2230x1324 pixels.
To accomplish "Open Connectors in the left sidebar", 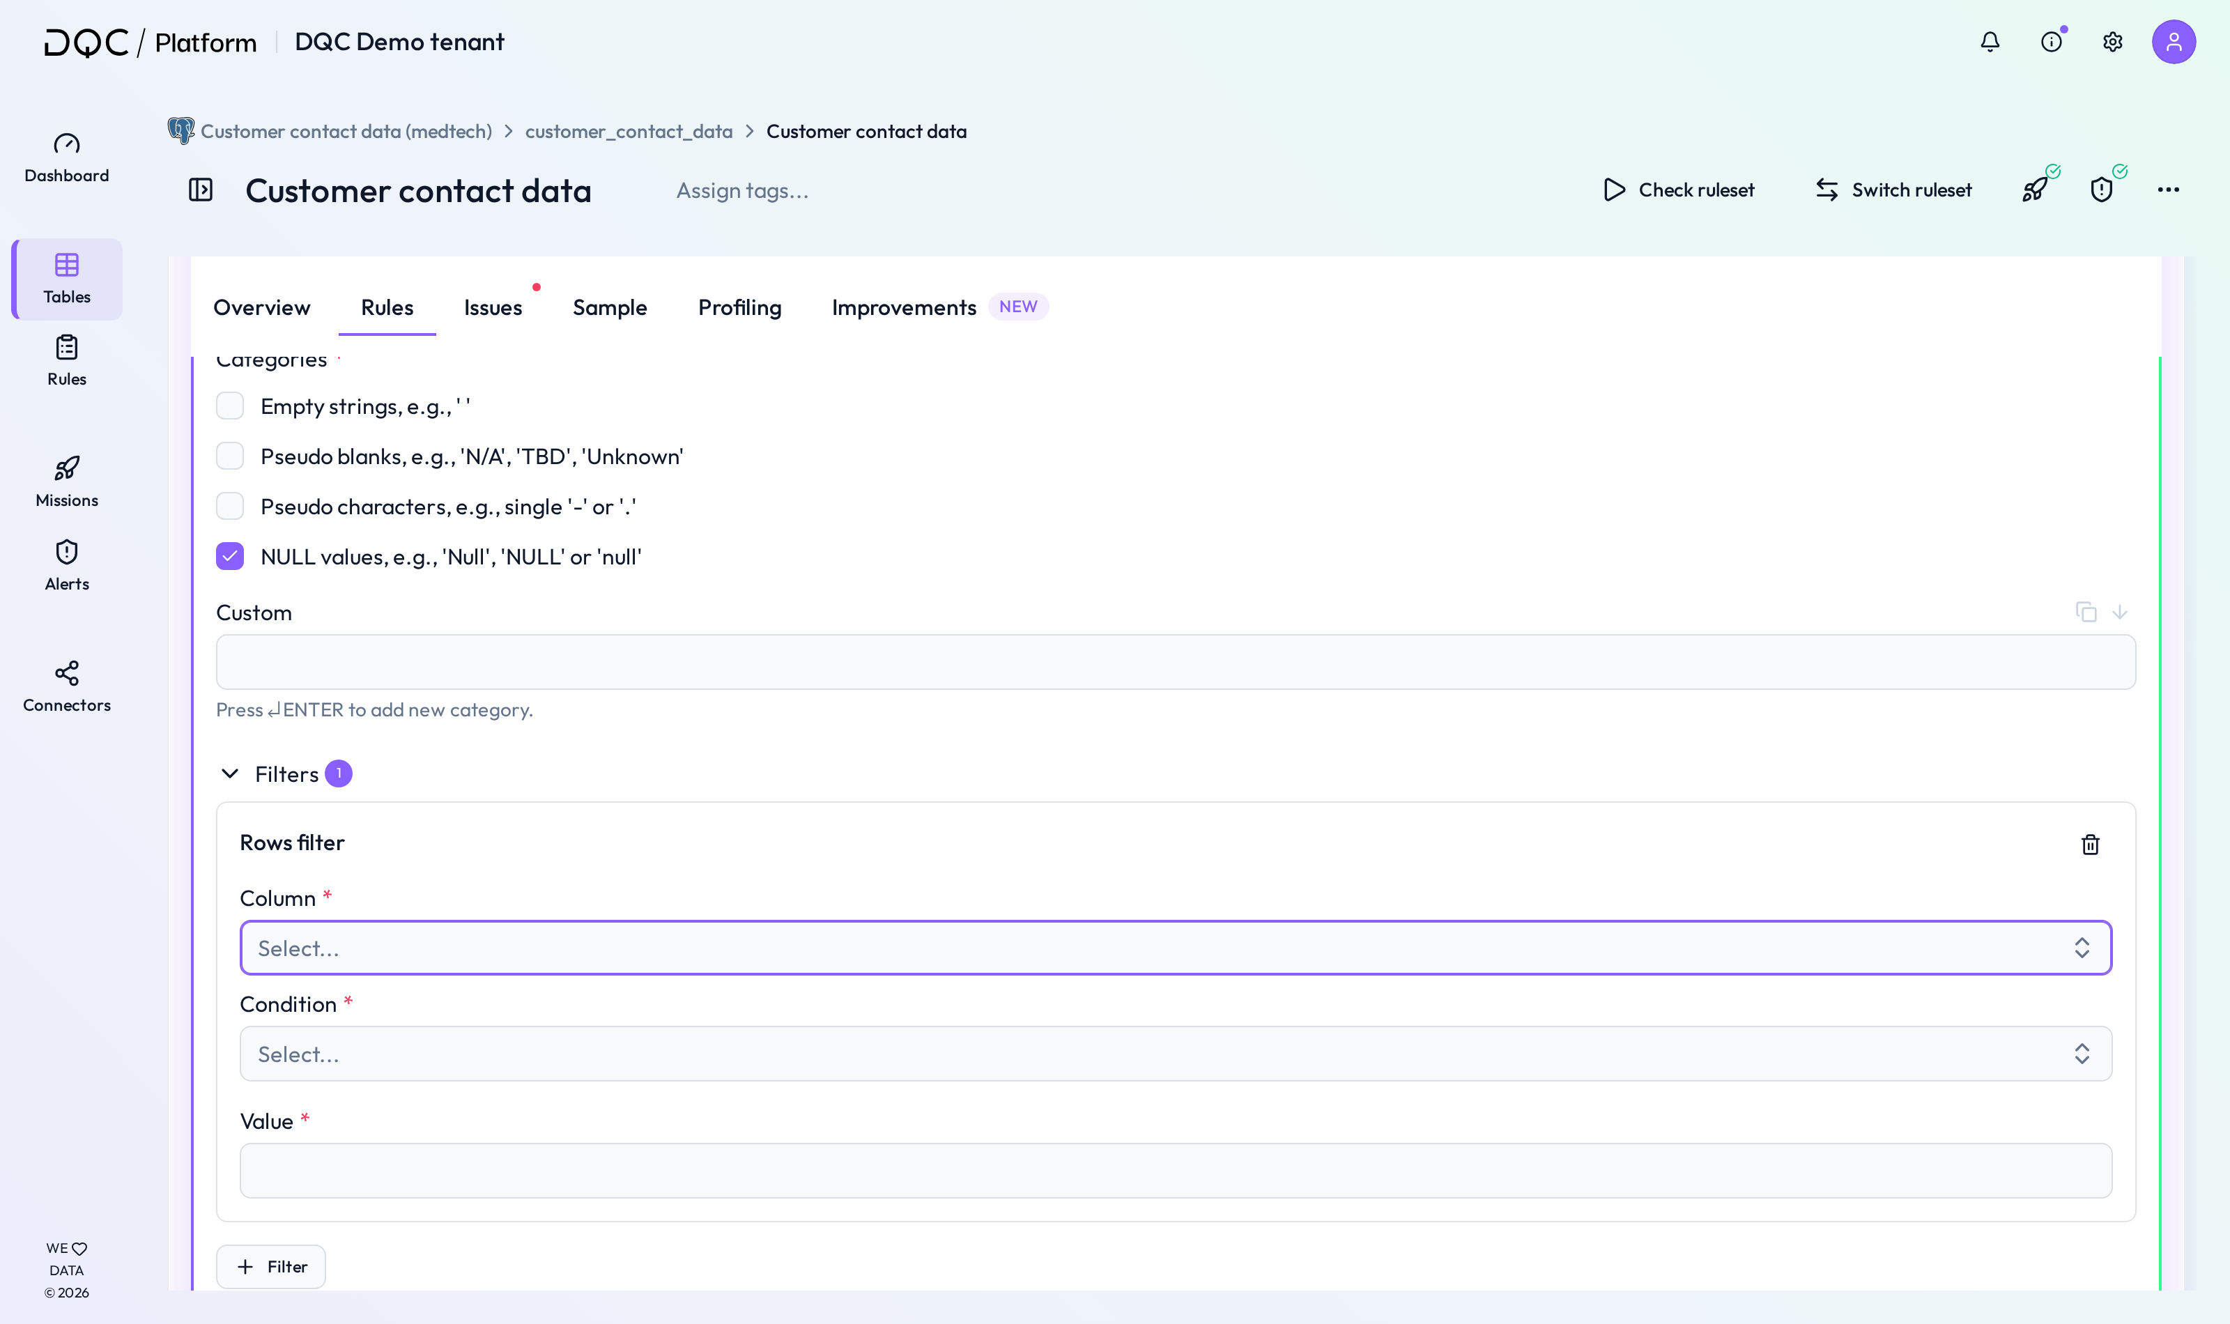I will (67, 686).
